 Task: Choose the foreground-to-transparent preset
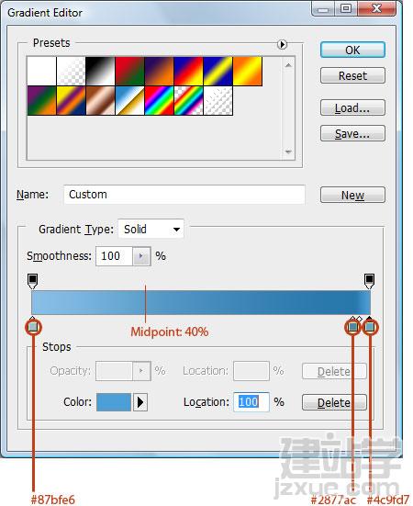point(71,71)
